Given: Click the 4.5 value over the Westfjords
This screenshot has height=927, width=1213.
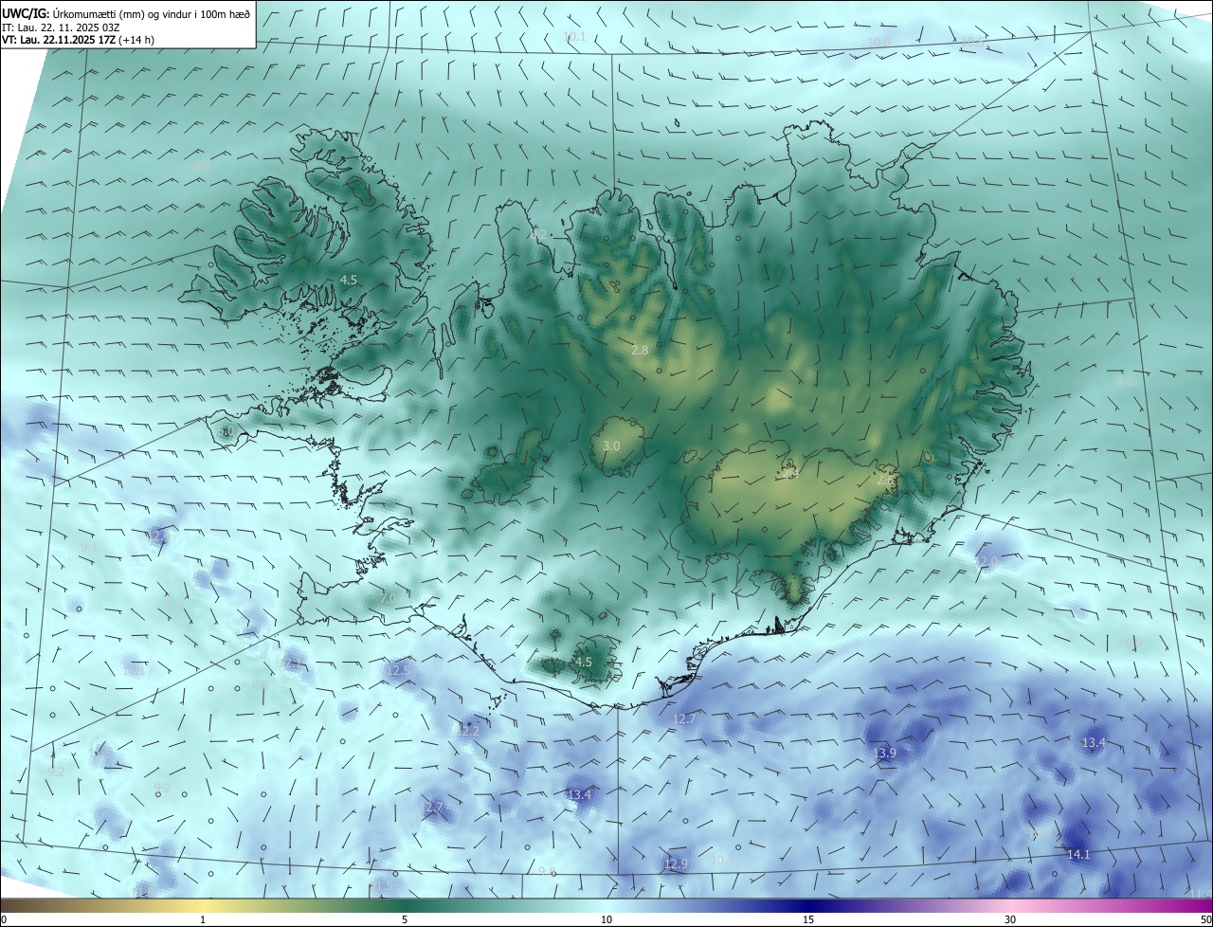Looking at the screenshot, I should tap(349, 280).
